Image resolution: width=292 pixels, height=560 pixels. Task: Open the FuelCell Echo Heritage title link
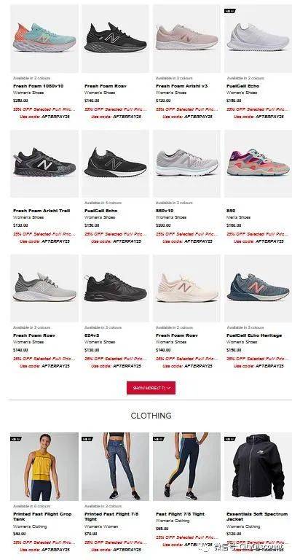tap(254, 335)
